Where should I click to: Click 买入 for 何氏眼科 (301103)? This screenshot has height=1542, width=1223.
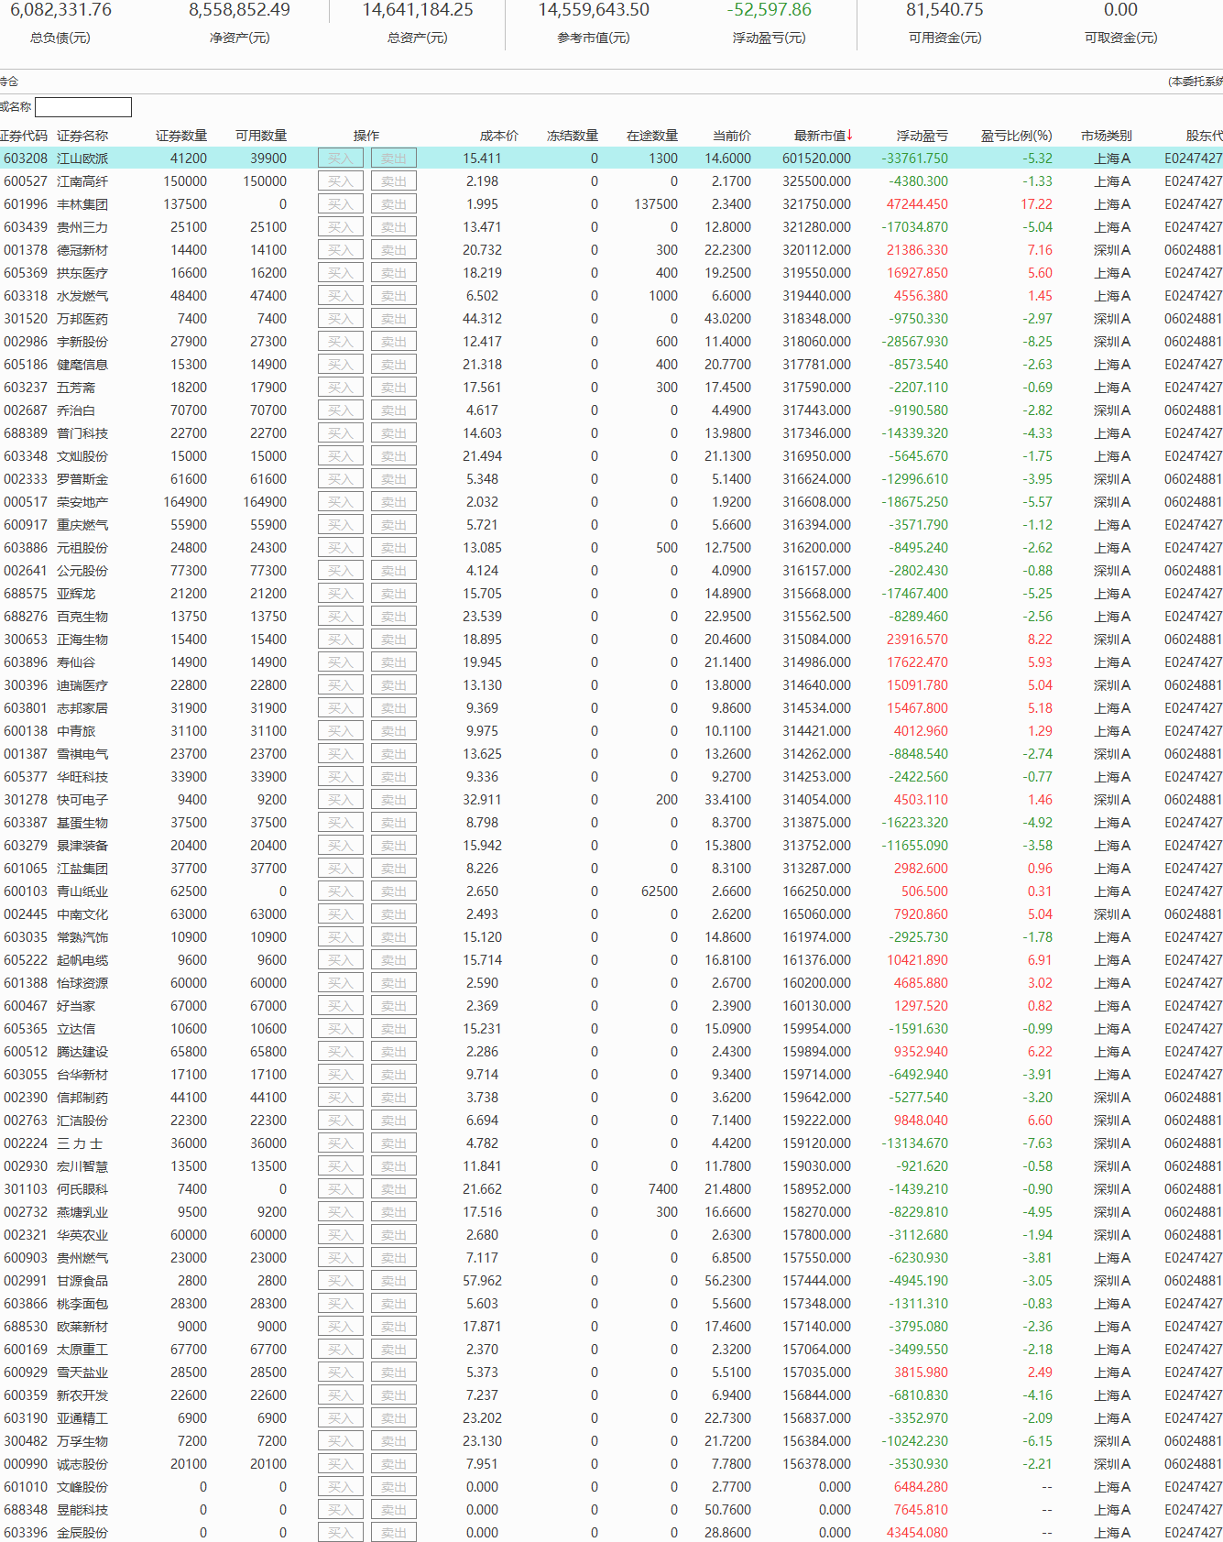(x=340, y=1189)
